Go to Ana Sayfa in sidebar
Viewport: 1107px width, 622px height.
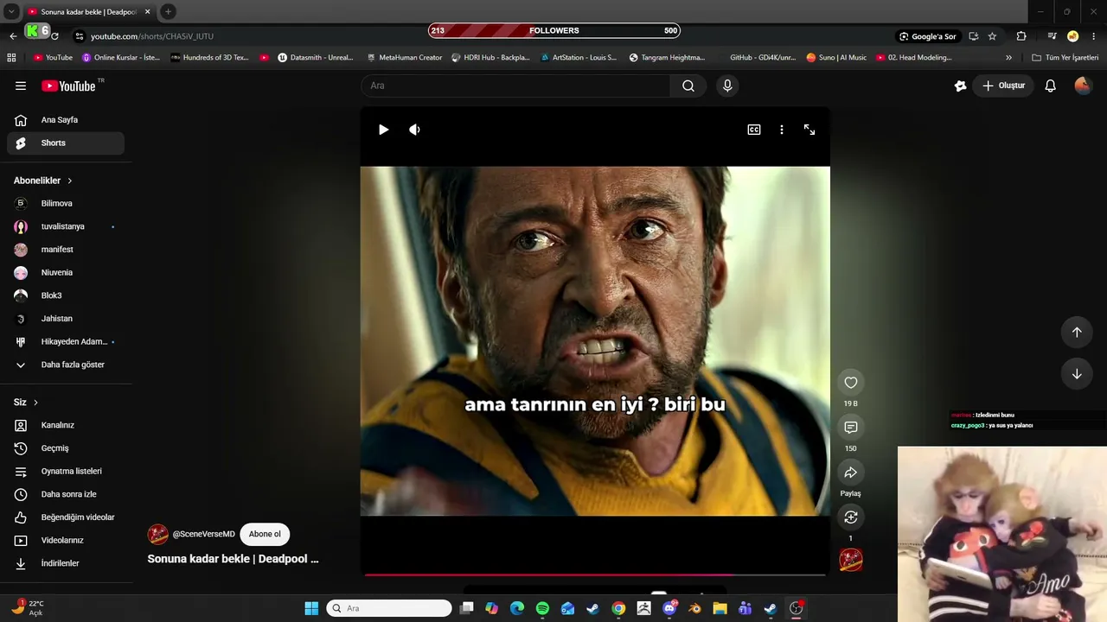66,120
